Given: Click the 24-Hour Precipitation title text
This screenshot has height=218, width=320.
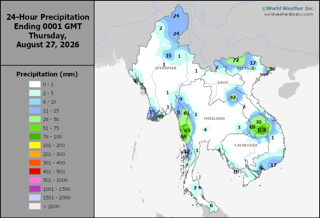Looking at the screenshot, I should 48,17.
